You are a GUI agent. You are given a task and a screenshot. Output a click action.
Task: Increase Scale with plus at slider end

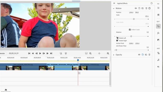coord(148,19)
